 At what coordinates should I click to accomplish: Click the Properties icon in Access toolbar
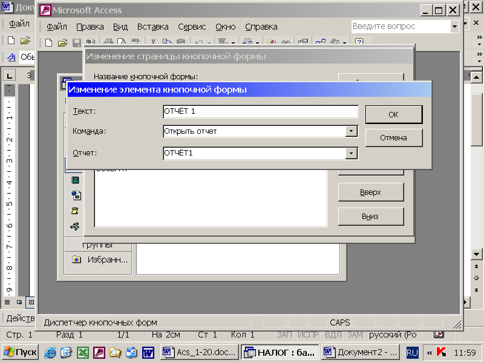tap(303, 42)
